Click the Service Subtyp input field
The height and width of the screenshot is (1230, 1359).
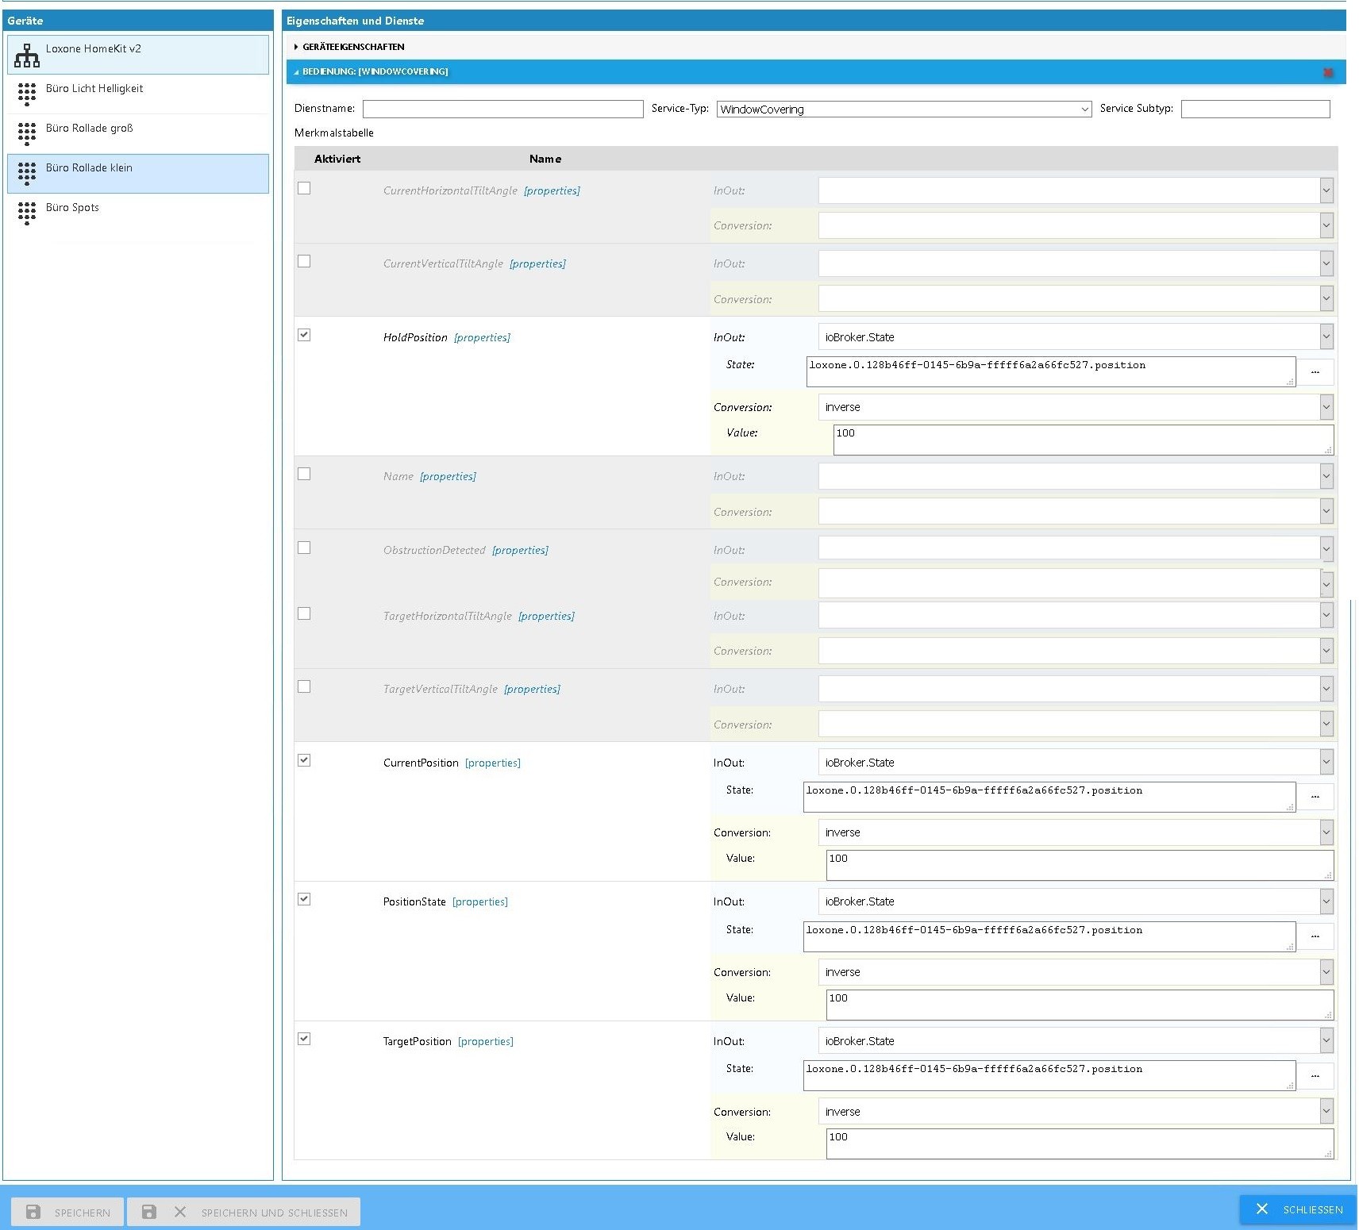1255,109
